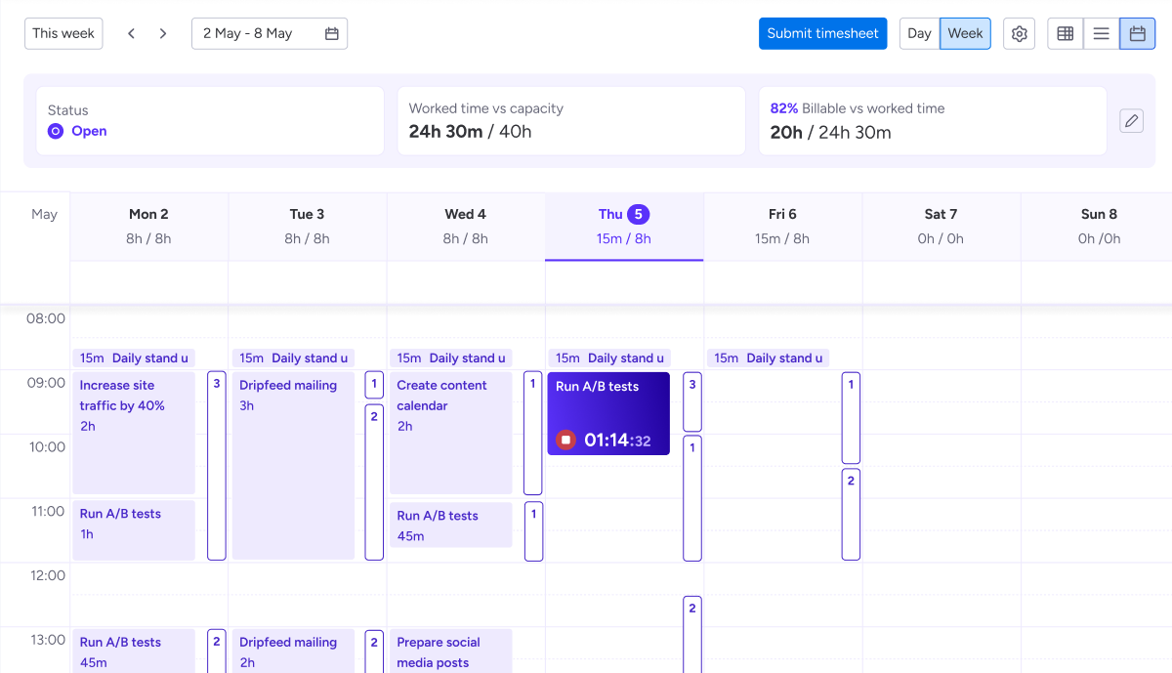Switch to Day view

pyautogui.click(x=918, y=32)
